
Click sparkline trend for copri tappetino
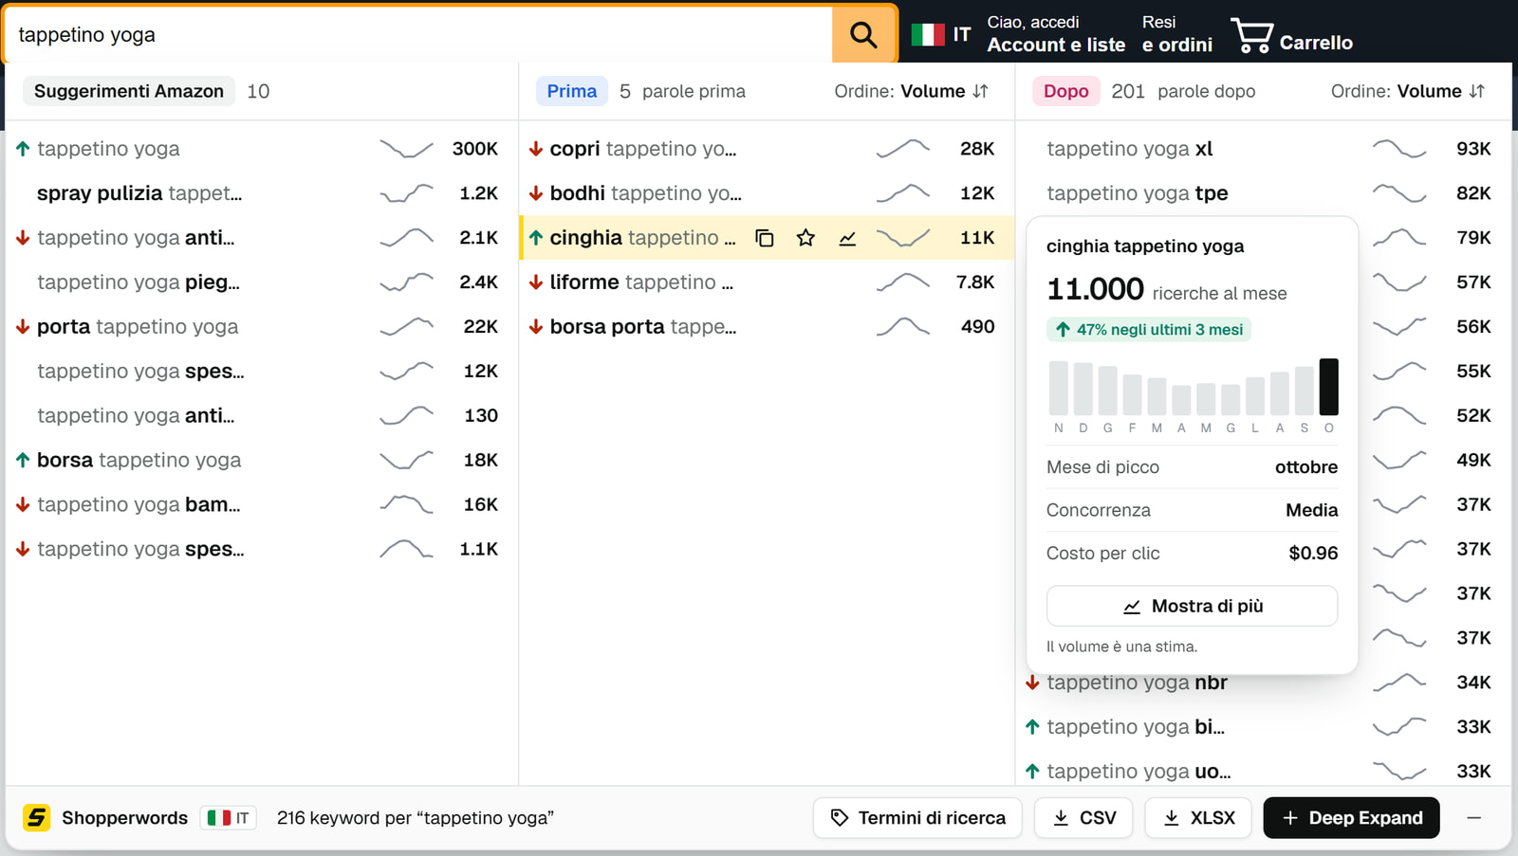[x=902, y=149]
